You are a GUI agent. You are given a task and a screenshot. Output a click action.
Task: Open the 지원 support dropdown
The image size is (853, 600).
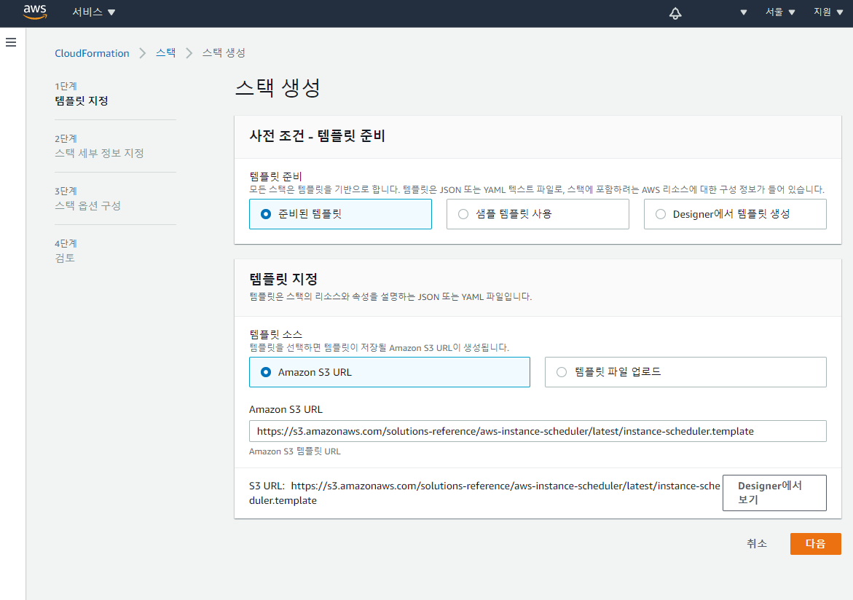click(x=828, y=12)
